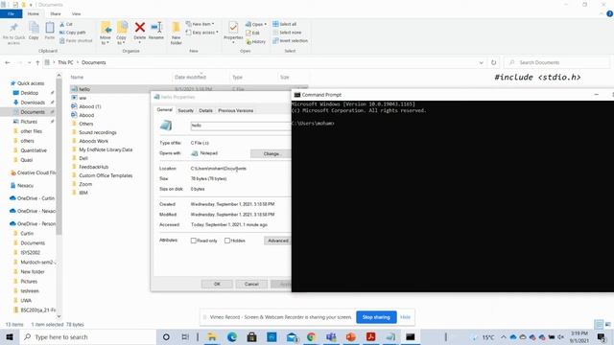
Task: Click Invert selection in the ribbon
Action: pyautogui.click(x=290, y=40)
